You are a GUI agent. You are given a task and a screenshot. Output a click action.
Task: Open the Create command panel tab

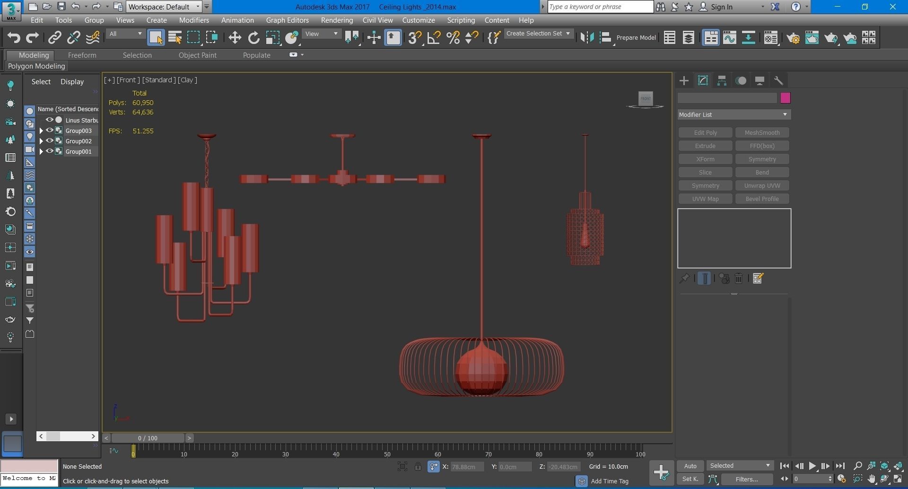click(684, 81)
